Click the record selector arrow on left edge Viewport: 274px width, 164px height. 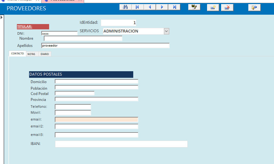tap(2, 17)
